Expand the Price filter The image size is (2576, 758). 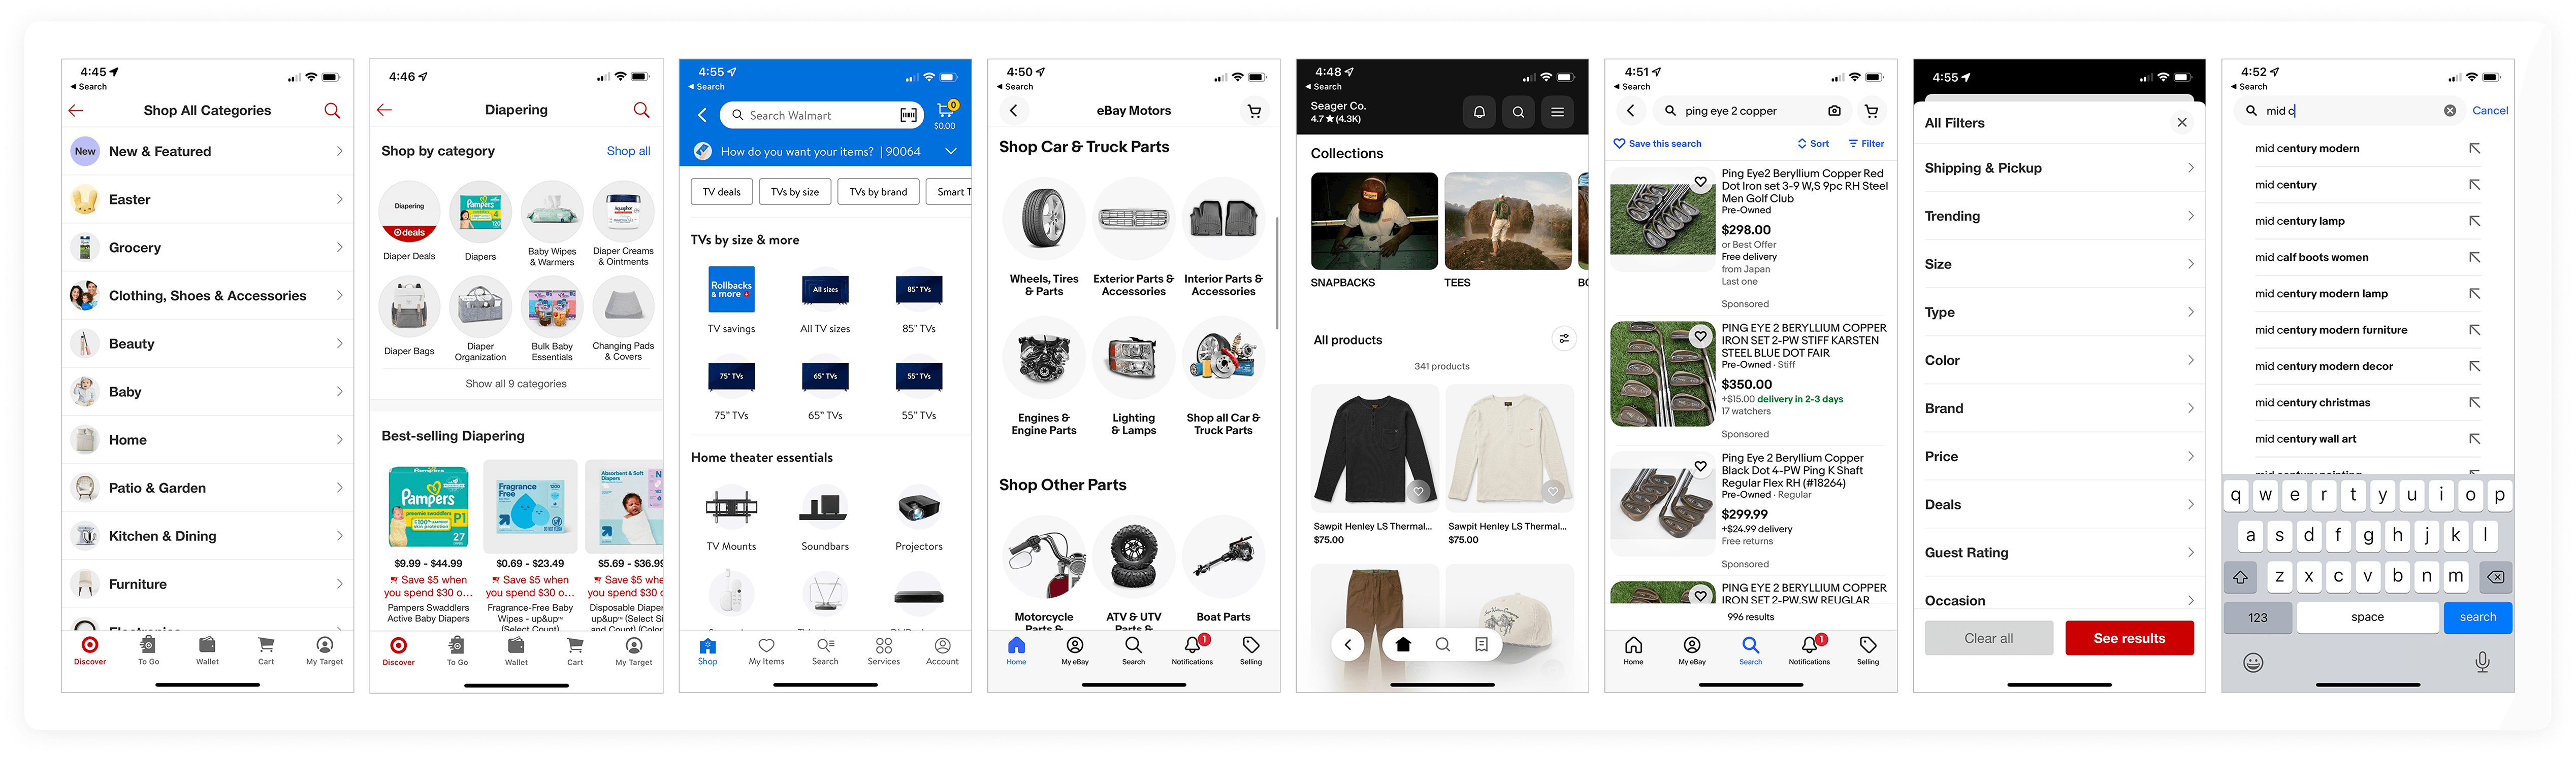2059,457
